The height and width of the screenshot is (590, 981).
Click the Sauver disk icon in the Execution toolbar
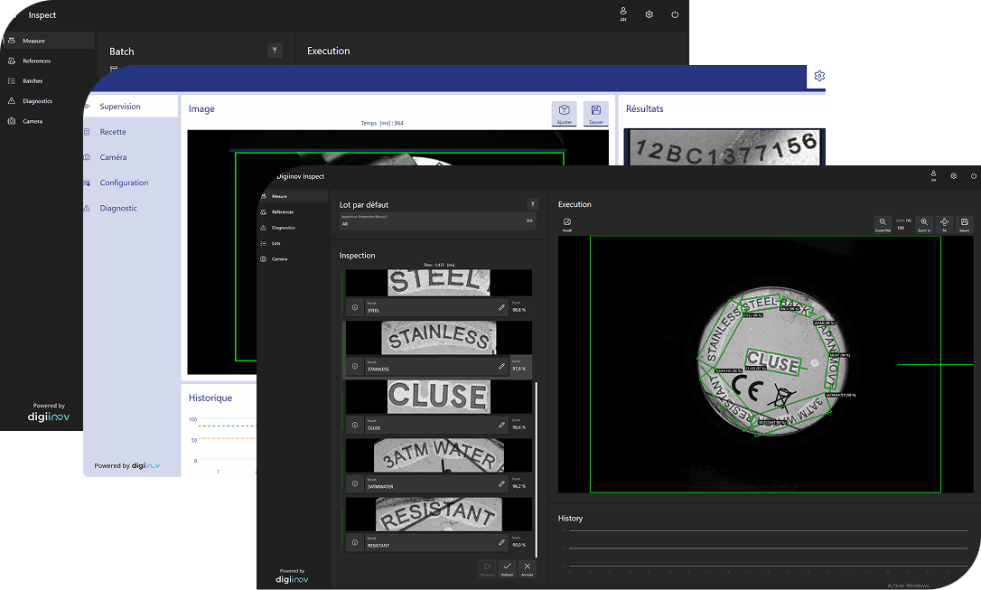click(x=964, y=223)
